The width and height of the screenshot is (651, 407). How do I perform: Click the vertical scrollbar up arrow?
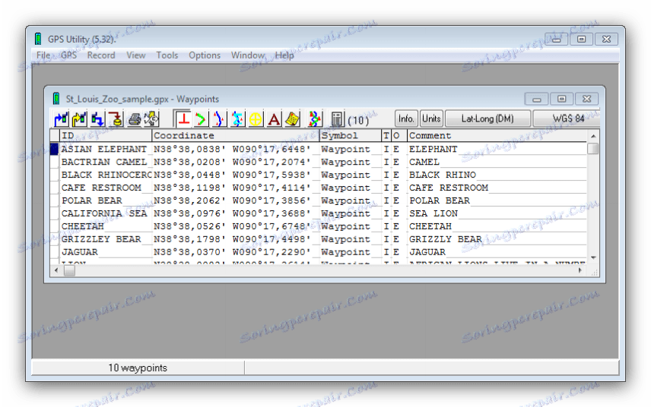(x=593, y=136)
